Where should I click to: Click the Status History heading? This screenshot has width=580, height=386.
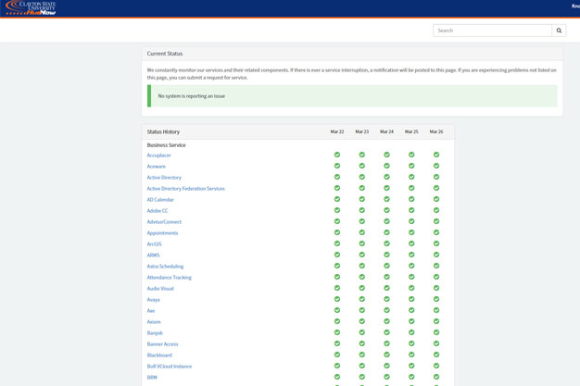163,131
